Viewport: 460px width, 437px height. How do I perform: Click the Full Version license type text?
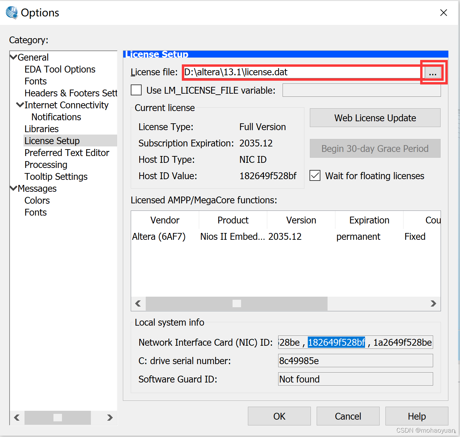click(x=263, y=127)
